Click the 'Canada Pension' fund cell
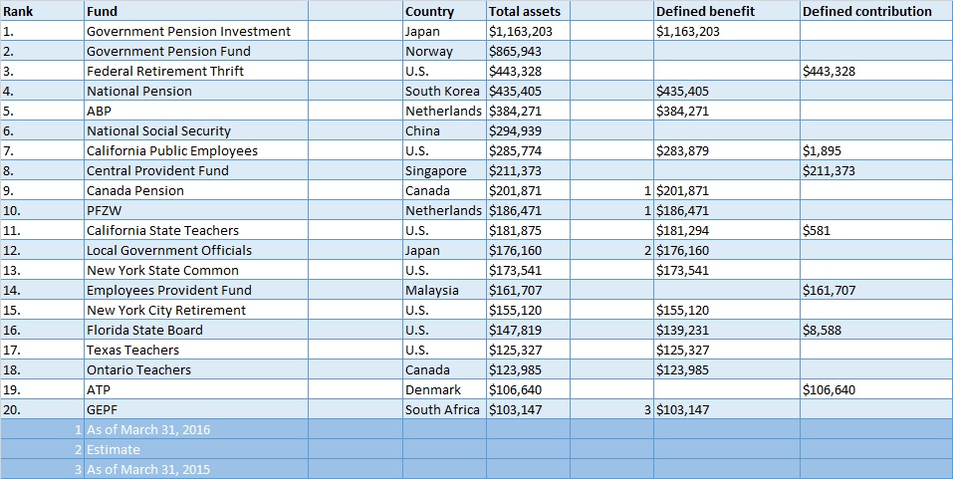Viewport: 953px width, 479px height. pos(196,190)
